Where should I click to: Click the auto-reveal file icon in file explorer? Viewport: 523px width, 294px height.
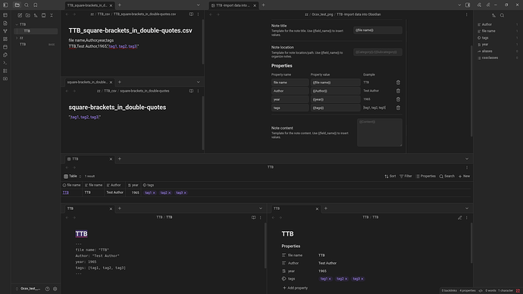44,15
